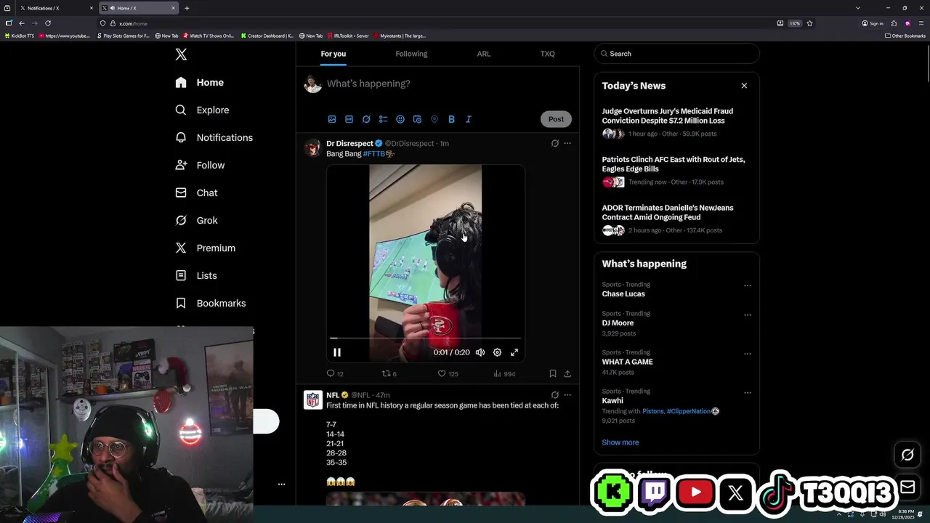Image resolution: width=930 pixels, height=523 pixels.
Task: Switch to the Following tab
Action: 411,54
